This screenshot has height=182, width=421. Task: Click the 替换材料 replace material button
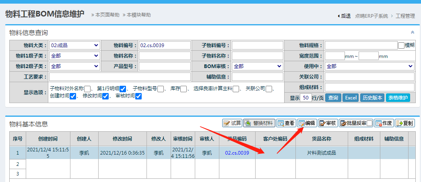[x=259, y=123]
